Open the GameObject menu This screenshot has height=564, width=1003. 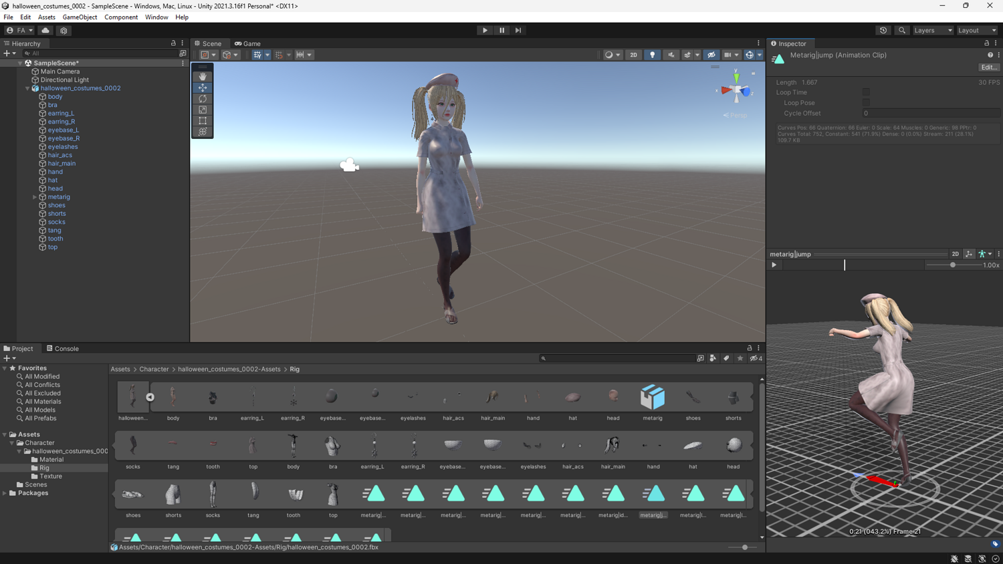click(x=80, y=17)
